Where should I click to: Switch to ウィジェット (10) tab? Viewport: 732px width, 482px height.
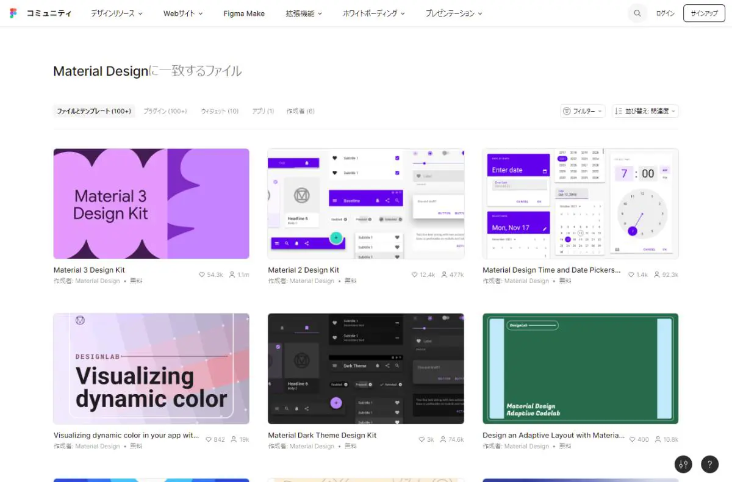click(220, 111)
